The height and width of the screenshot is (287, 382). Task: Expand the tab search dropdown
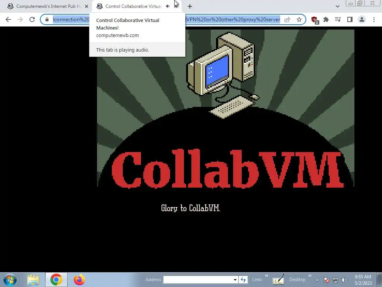tap(337, 6)
